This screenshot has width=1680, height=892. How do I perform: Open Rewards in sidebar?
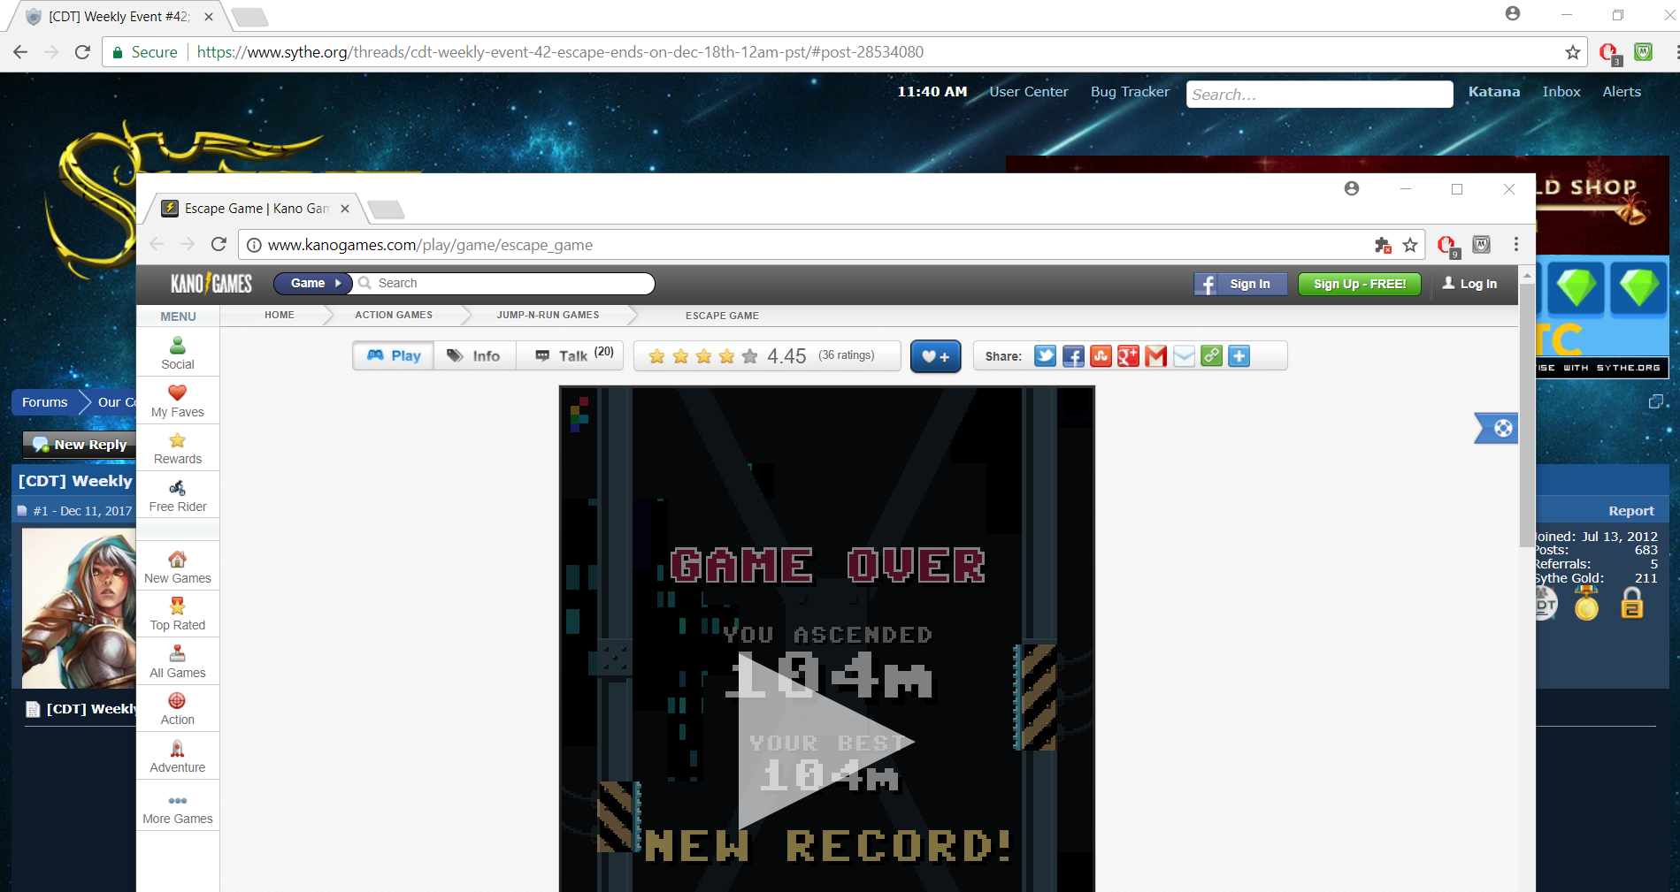[x=178, y=448]
